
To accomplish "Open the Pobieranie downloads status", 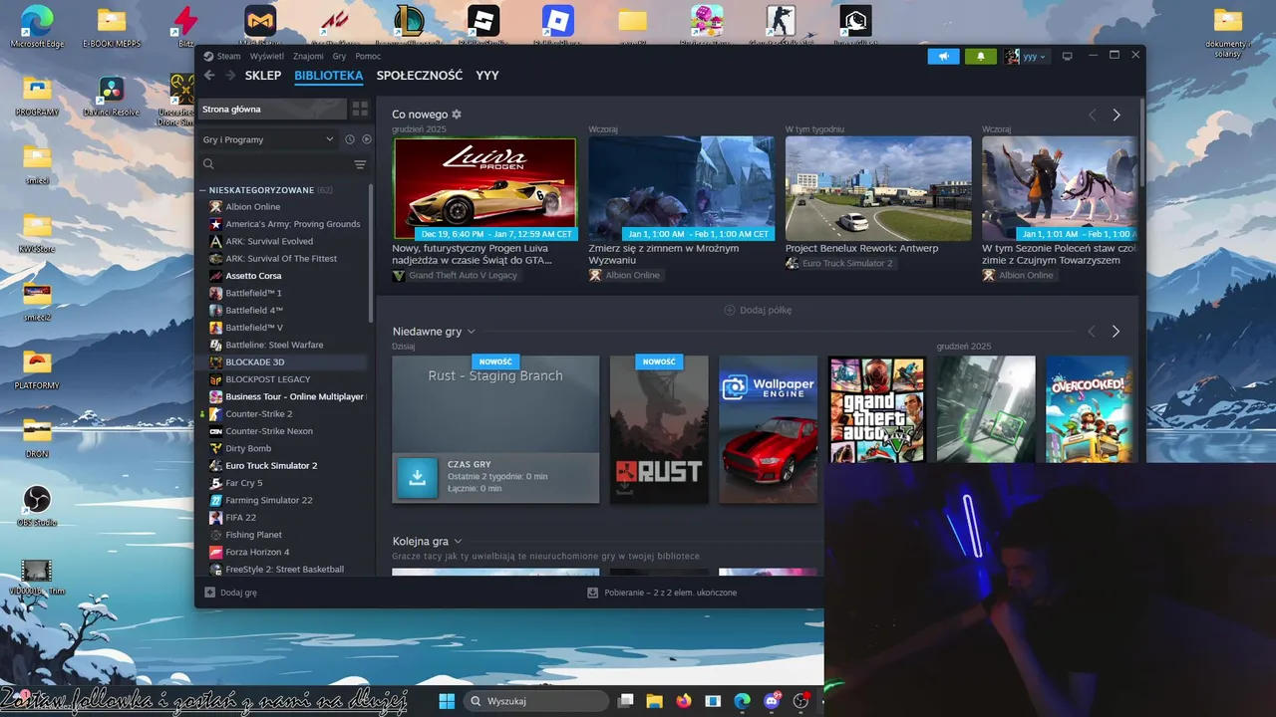I will click(662, 593).
